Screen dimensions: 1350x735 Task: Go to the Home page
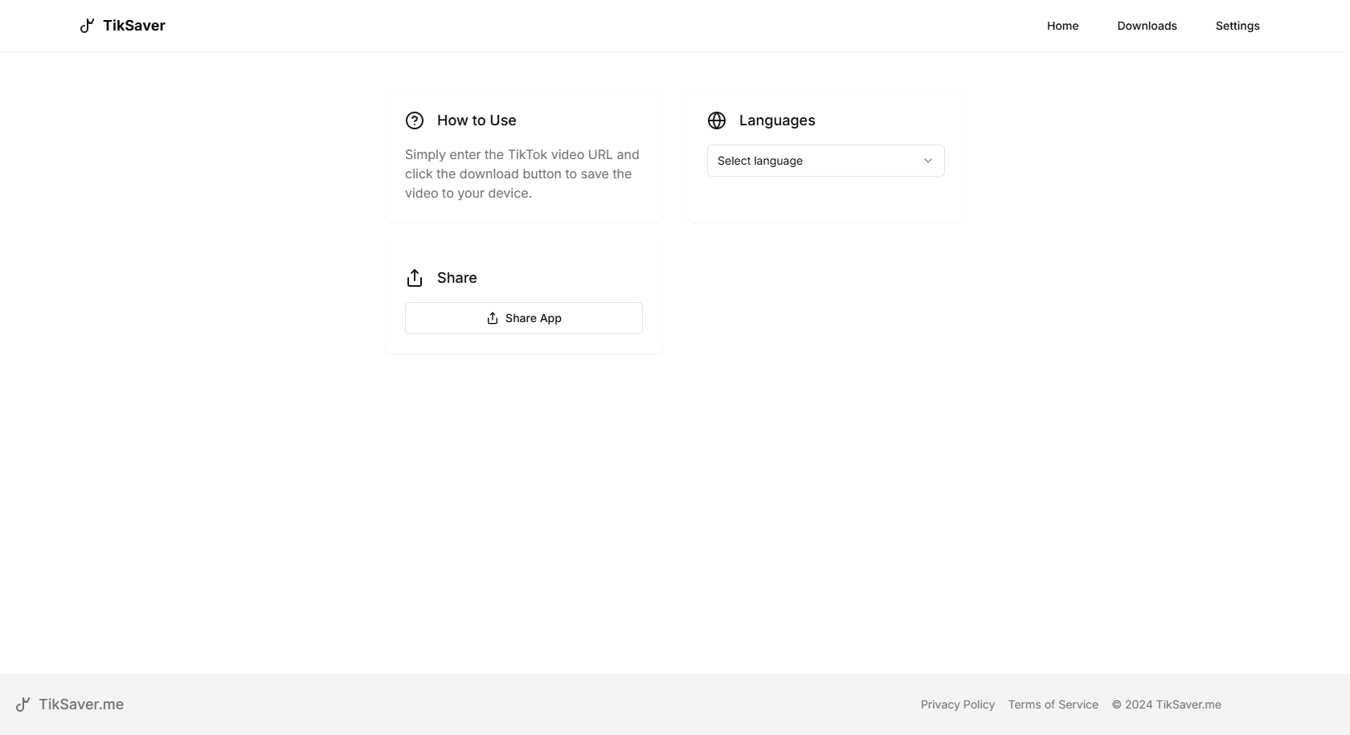point(1062,26)
